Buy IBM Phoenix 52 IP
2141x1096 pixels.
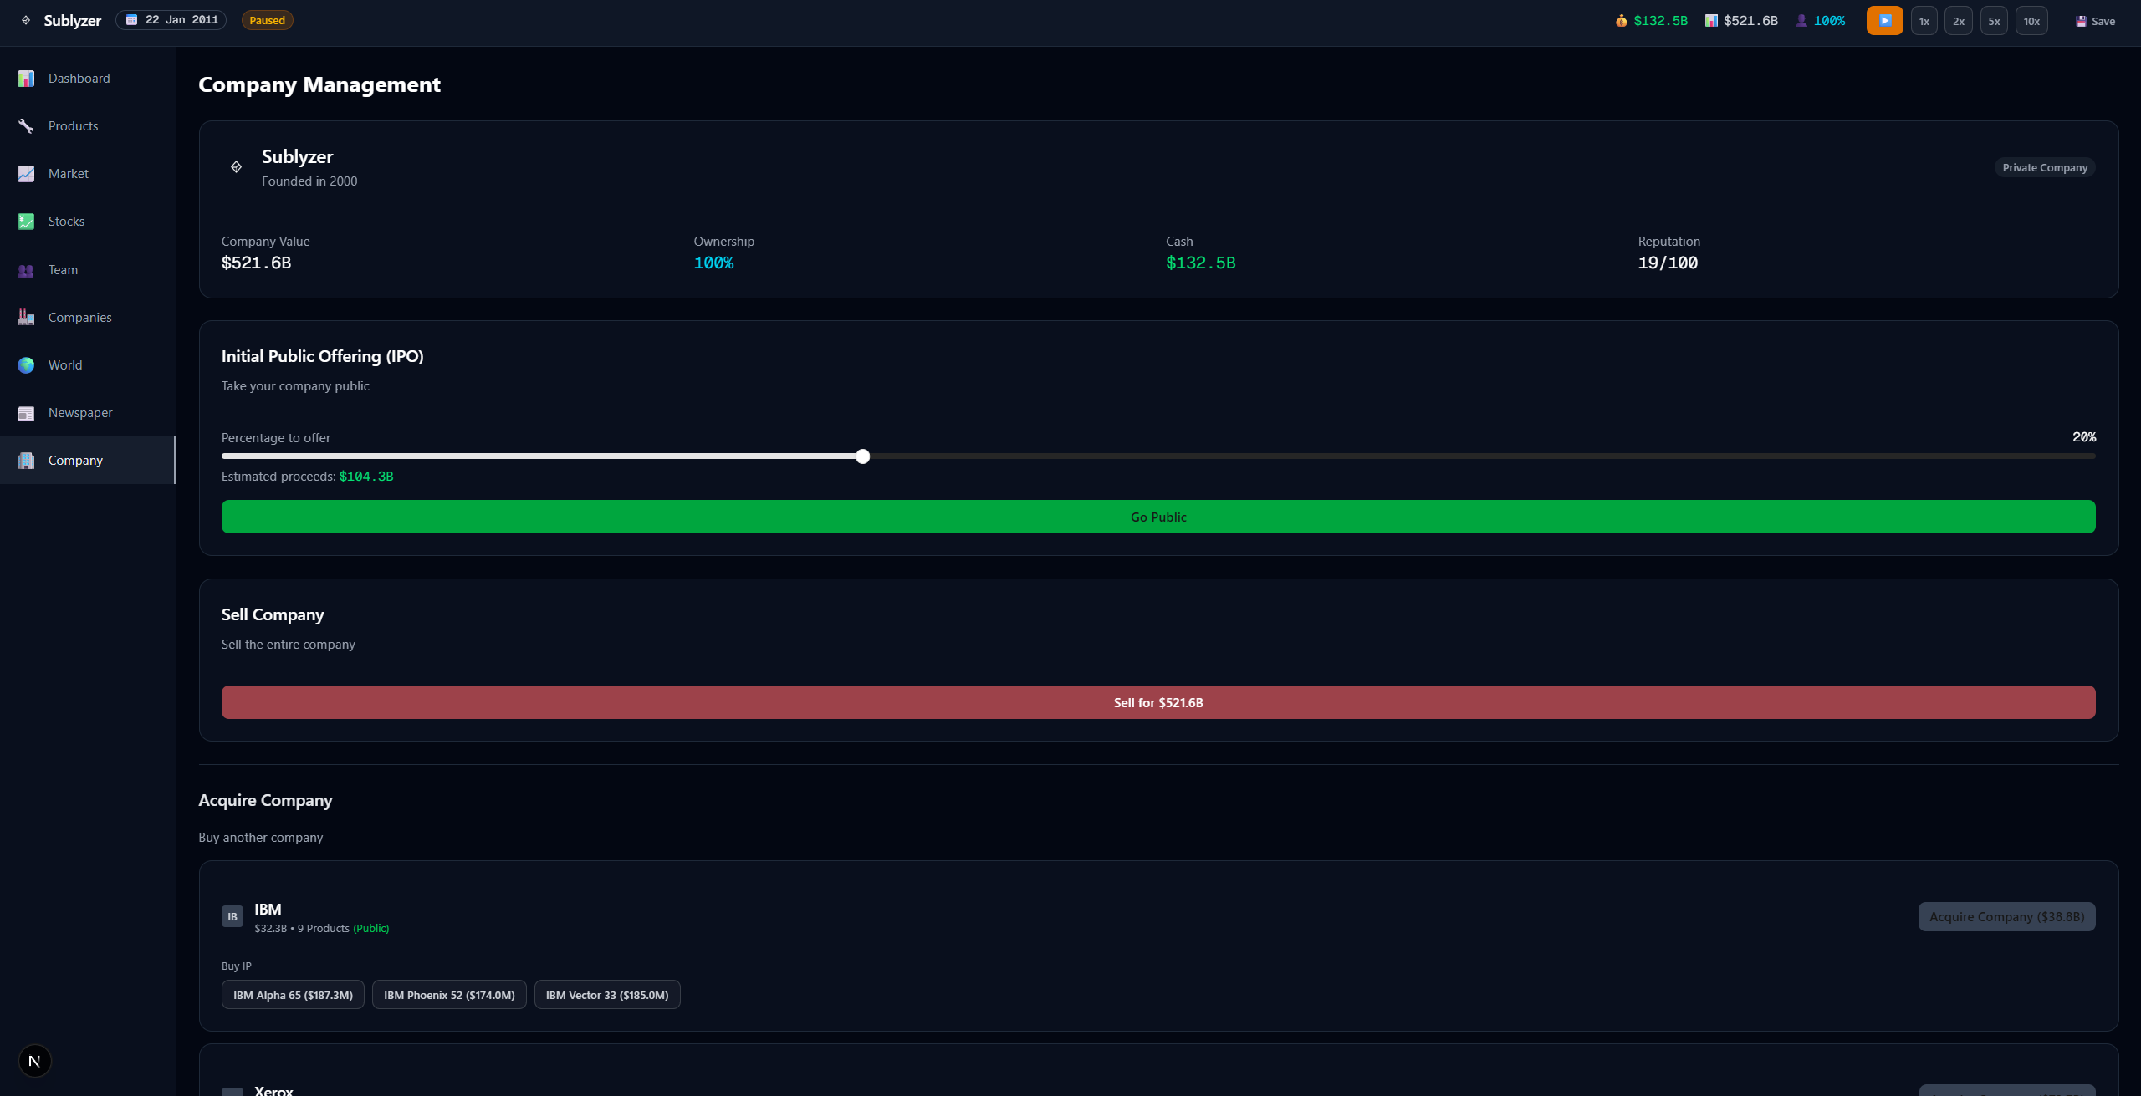[x=449, y=995]
